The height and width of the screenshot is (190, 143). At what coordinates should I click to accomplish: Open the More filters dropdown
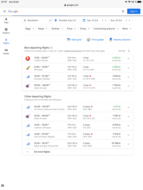click(x=127, y=29)
